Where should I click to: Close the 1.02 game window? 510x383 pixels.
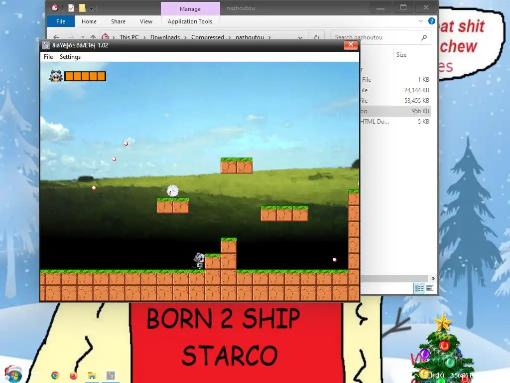point(351,44)
